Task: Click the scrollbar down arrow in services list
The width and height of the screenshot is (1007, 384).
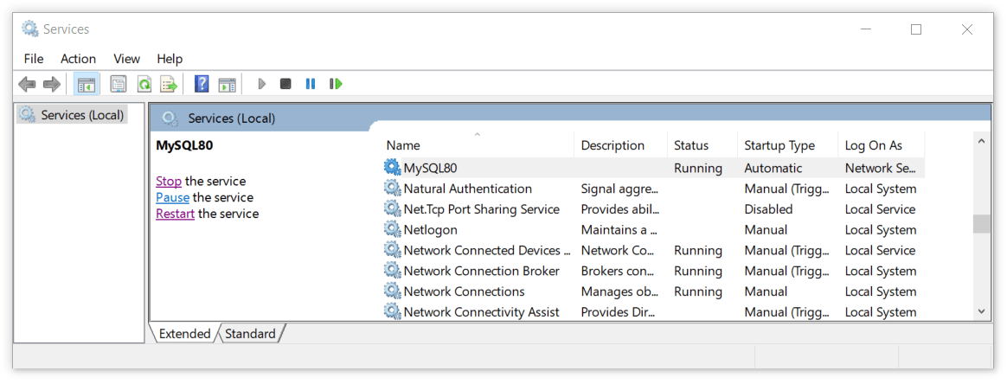Action: (981, 311)
